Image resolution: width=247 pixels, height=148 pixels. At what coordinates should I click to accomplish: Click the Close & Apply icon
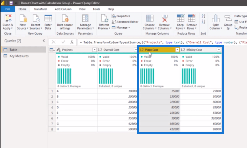point(8,18)
